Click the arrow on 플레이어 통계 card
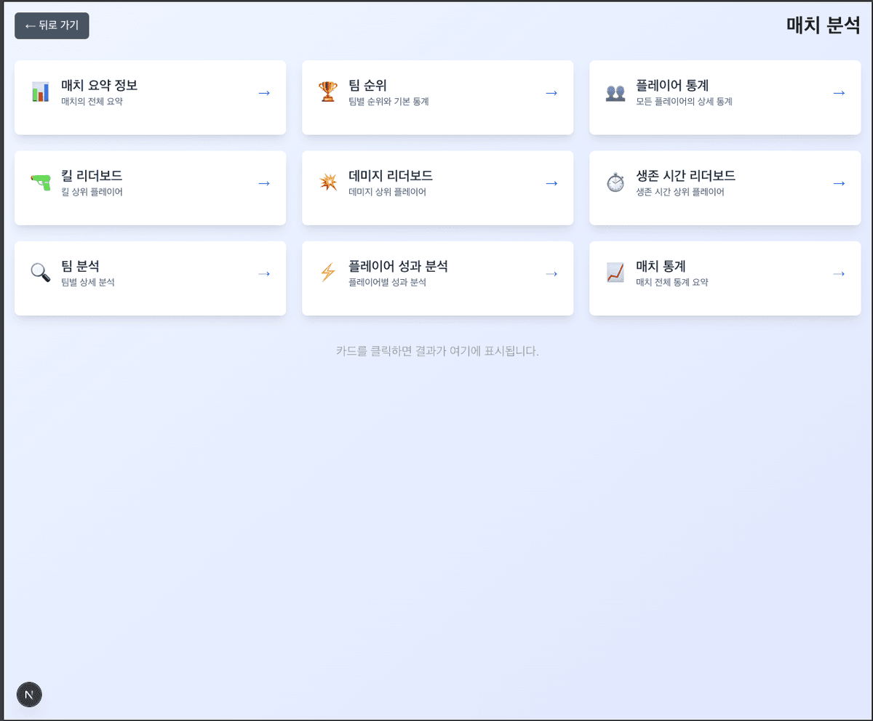 coord(839,93)
